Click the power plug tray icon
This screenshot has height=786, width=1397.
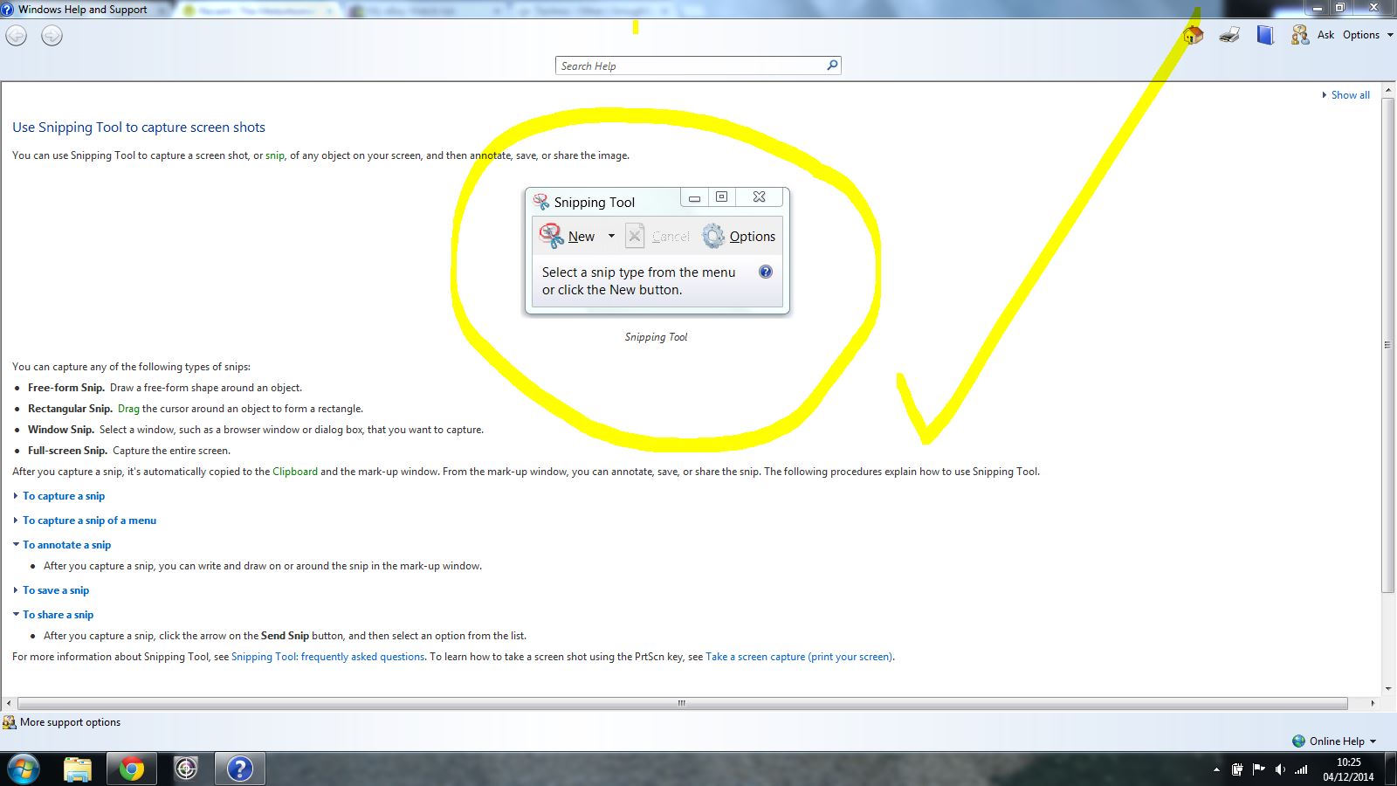(x=1237, y=769)
